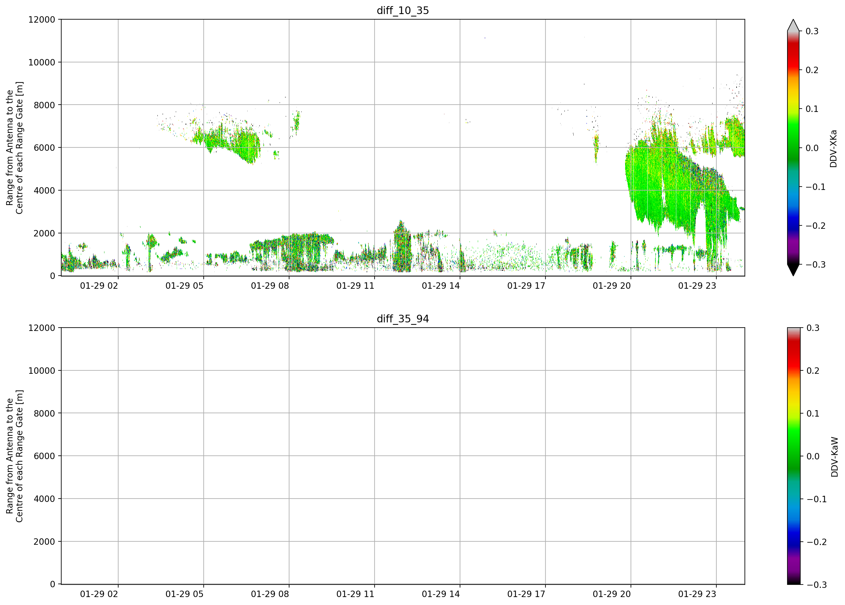Screen dimensions: 845x605
Task: Click "01-29 11" tick under the diff_35_94 plot
Action: pos(356,594)
